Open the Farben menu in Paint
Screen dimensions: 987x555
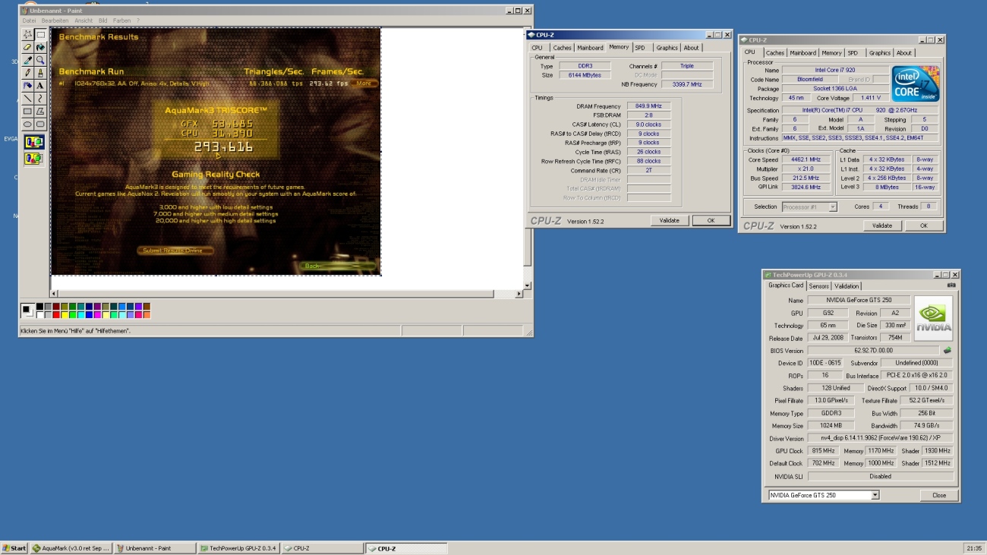121,20
